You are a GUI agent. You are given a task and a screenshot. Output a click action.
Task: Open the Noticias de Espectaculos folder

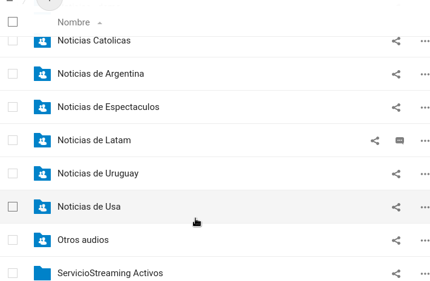pos(108,107)
